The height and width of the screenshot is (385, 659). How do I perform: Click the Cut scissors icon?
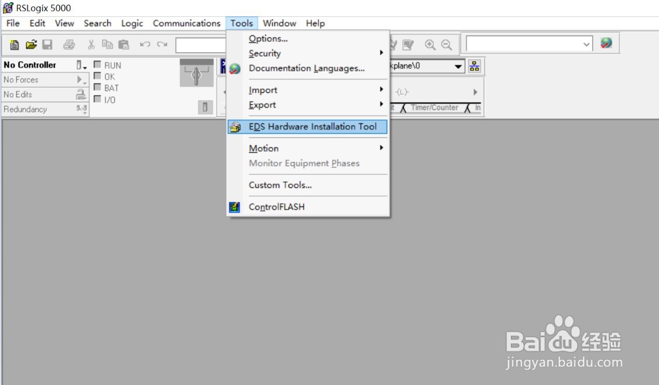pos(91,44)
